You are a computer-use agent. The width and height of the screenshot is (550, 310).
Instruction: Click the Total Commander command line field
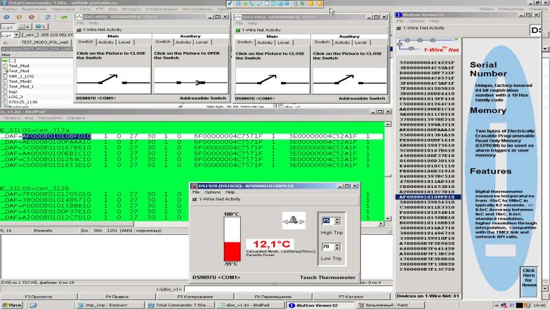(287, 290)
